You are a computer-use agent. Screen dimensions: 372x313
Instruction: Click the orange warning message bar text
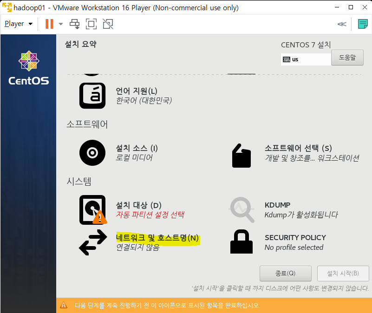[167, 305]
